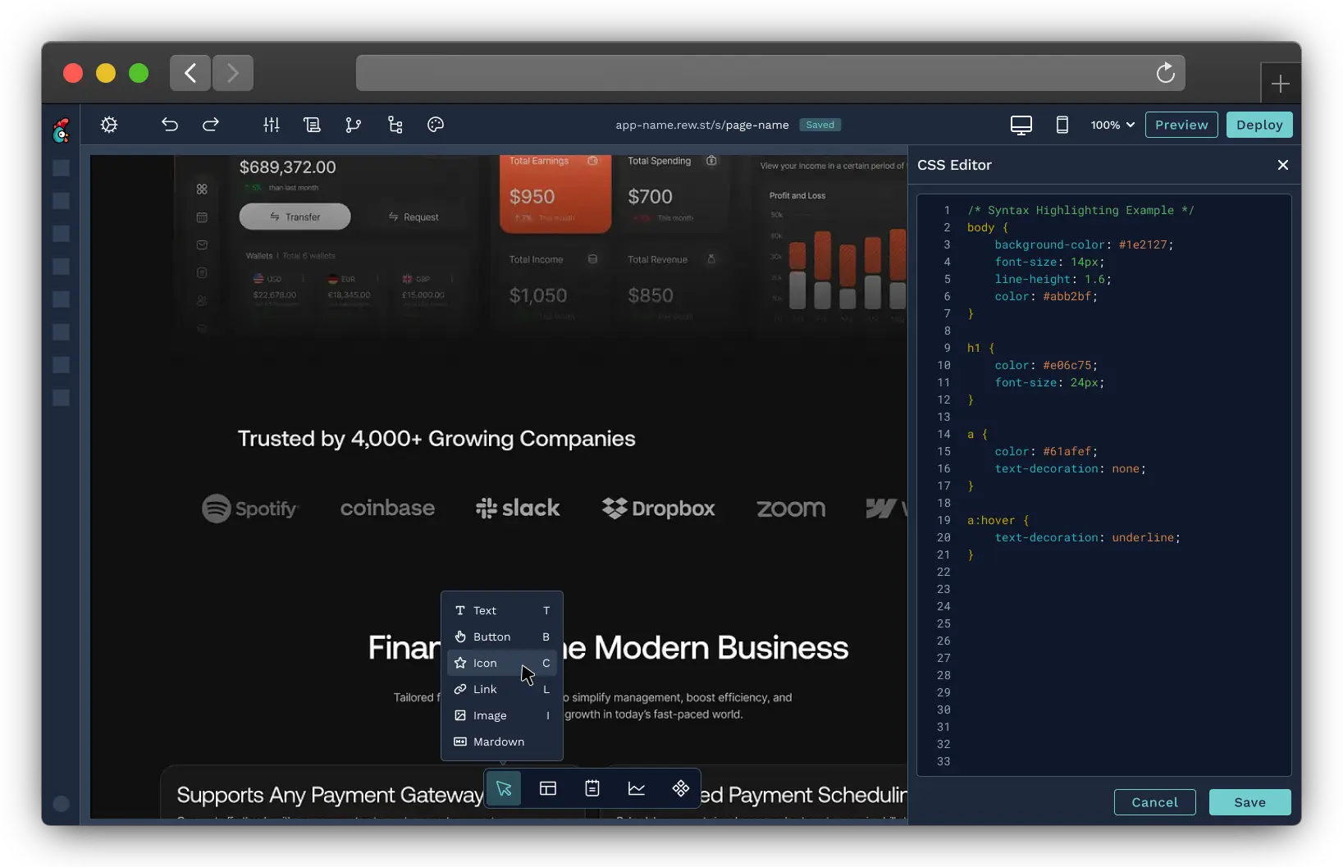This screenshot has width=1343, height=867.
Task: Undo the last change
Action: coord(170,125)
